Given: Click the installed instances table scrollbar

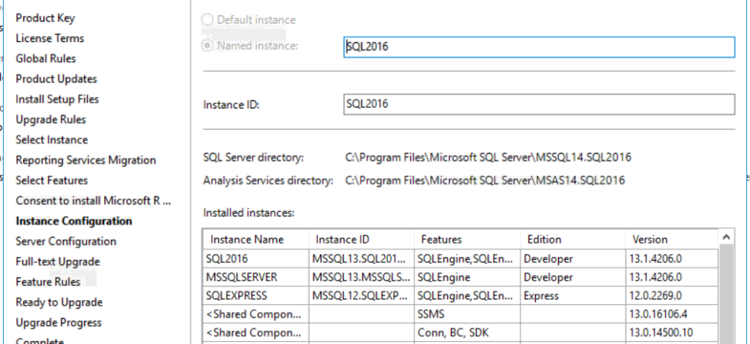Looking at the screenshot, I should pyautogui.click(x=726, y=290).
